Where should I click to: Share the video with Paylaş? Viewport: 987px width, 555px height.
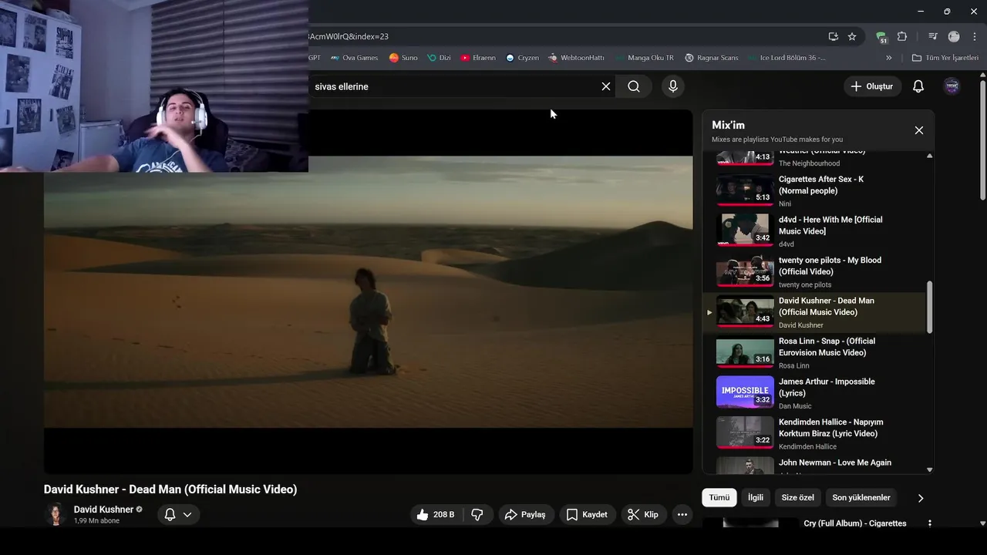tap(525, 514)
